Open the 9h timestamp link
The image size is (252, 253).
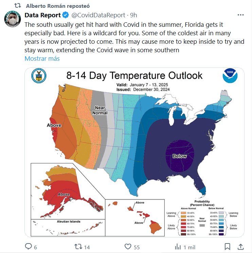tap(133, 15)
